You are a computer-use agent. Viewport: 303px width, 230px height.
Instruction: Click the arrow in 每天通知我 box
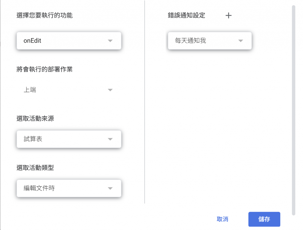click(240, 41)
